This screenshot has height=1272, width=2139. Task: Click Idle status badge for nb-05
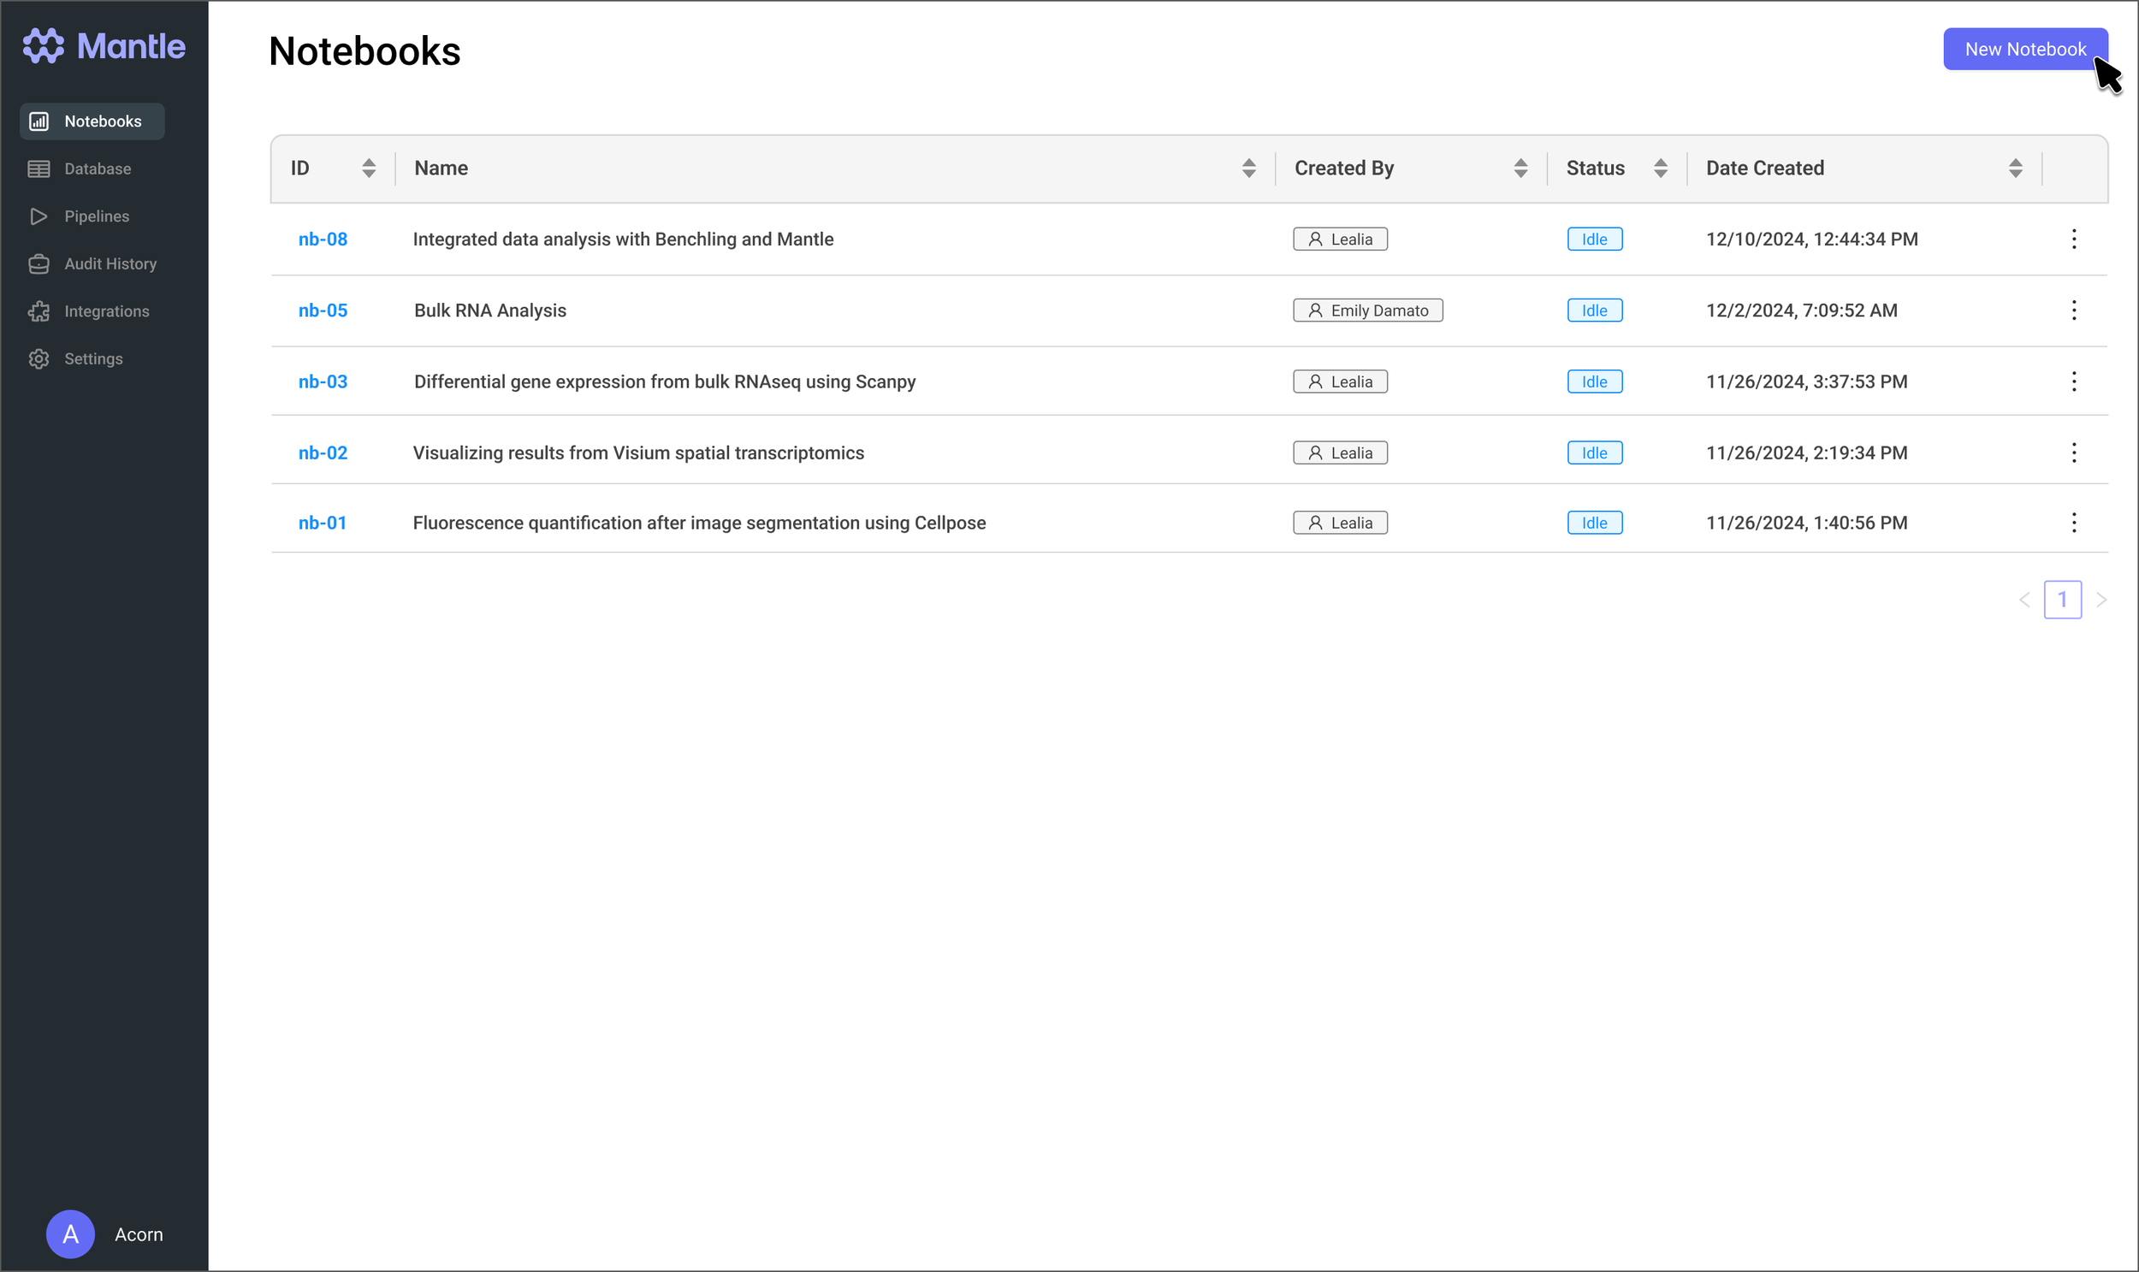pyautogui.click(x=1595, y=311)
